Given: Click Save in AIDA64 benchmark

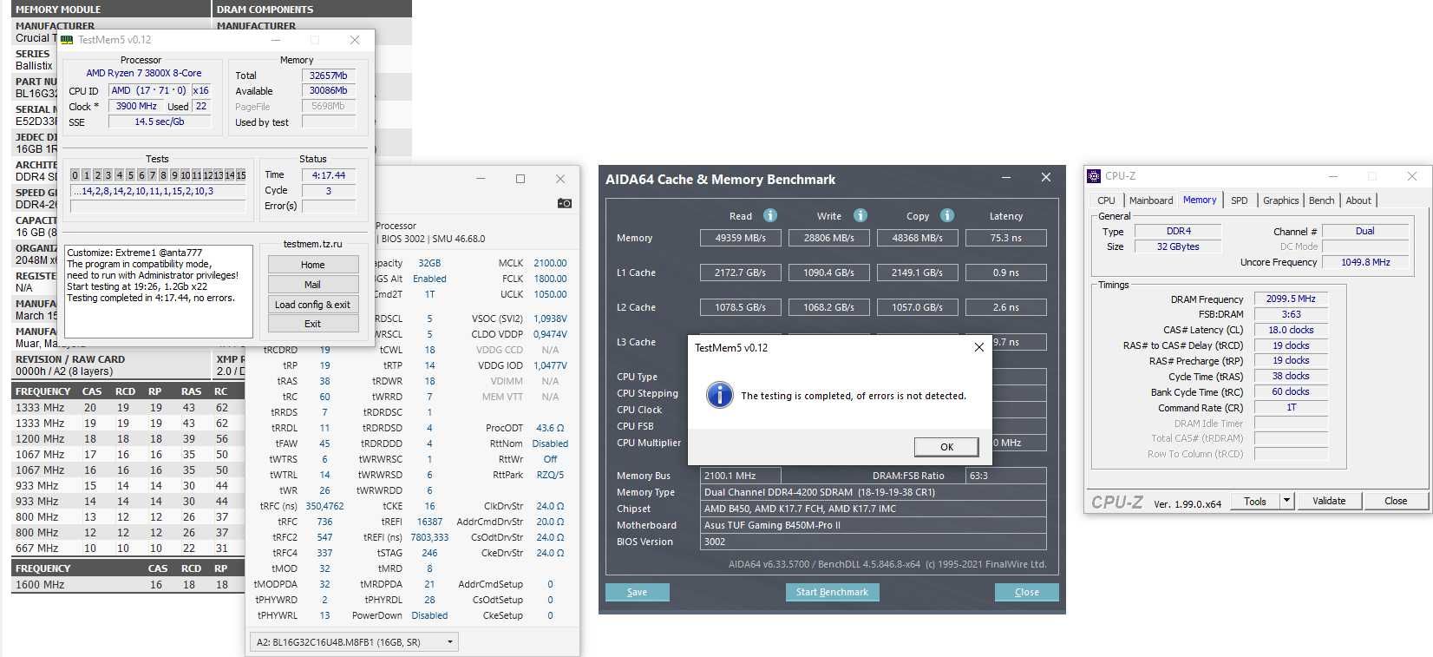Looking at the screenshot, I should pyautogui.click(x=637, y=592).
